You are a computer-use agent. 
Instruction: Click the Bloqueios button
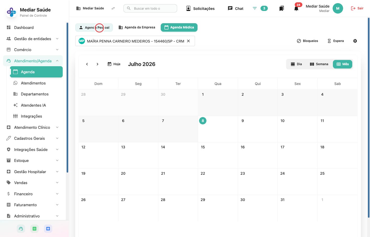(x=308, y=41)
